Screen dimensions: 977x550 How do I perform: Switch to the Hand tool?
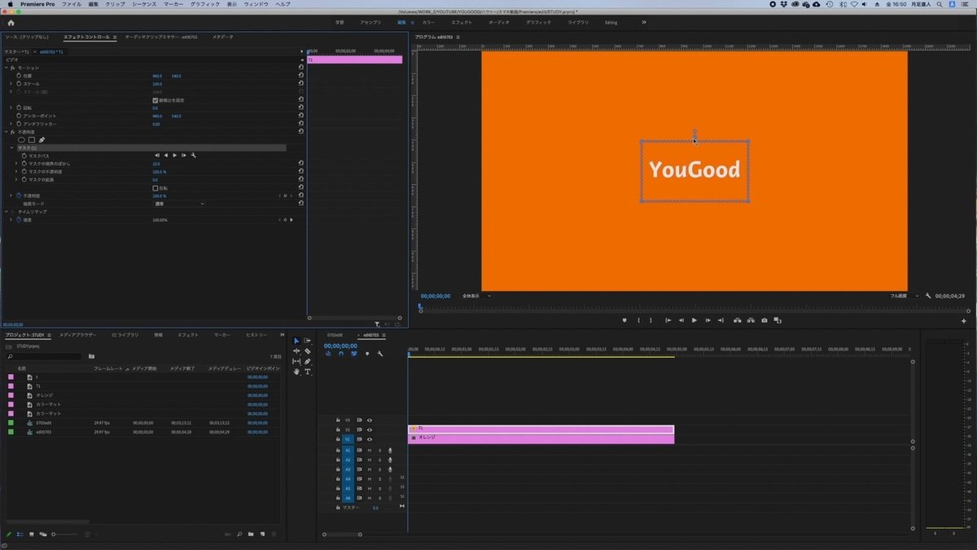tap(296, 372)
